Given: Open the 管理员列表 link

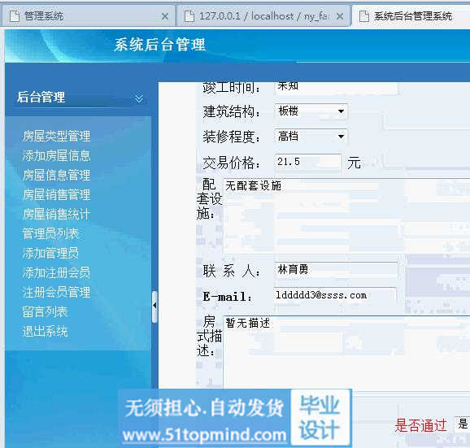Looking at the screenshot, I should click(50, 234).
